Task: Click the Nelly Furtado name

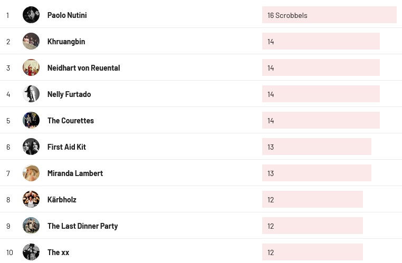Action: coord(69,94)
